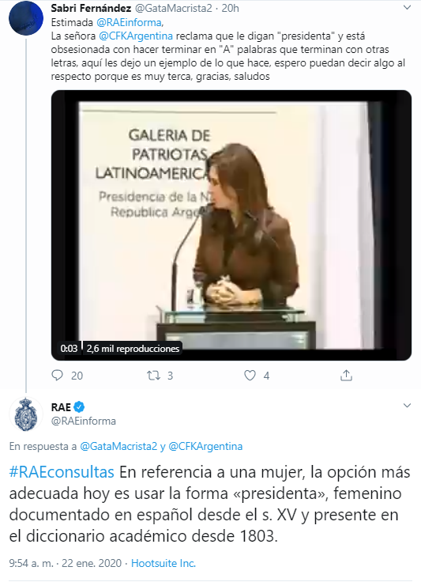Open @GataMacrista2 in the reply-to line
The image size is (421, 582).
tap(118, 446)
